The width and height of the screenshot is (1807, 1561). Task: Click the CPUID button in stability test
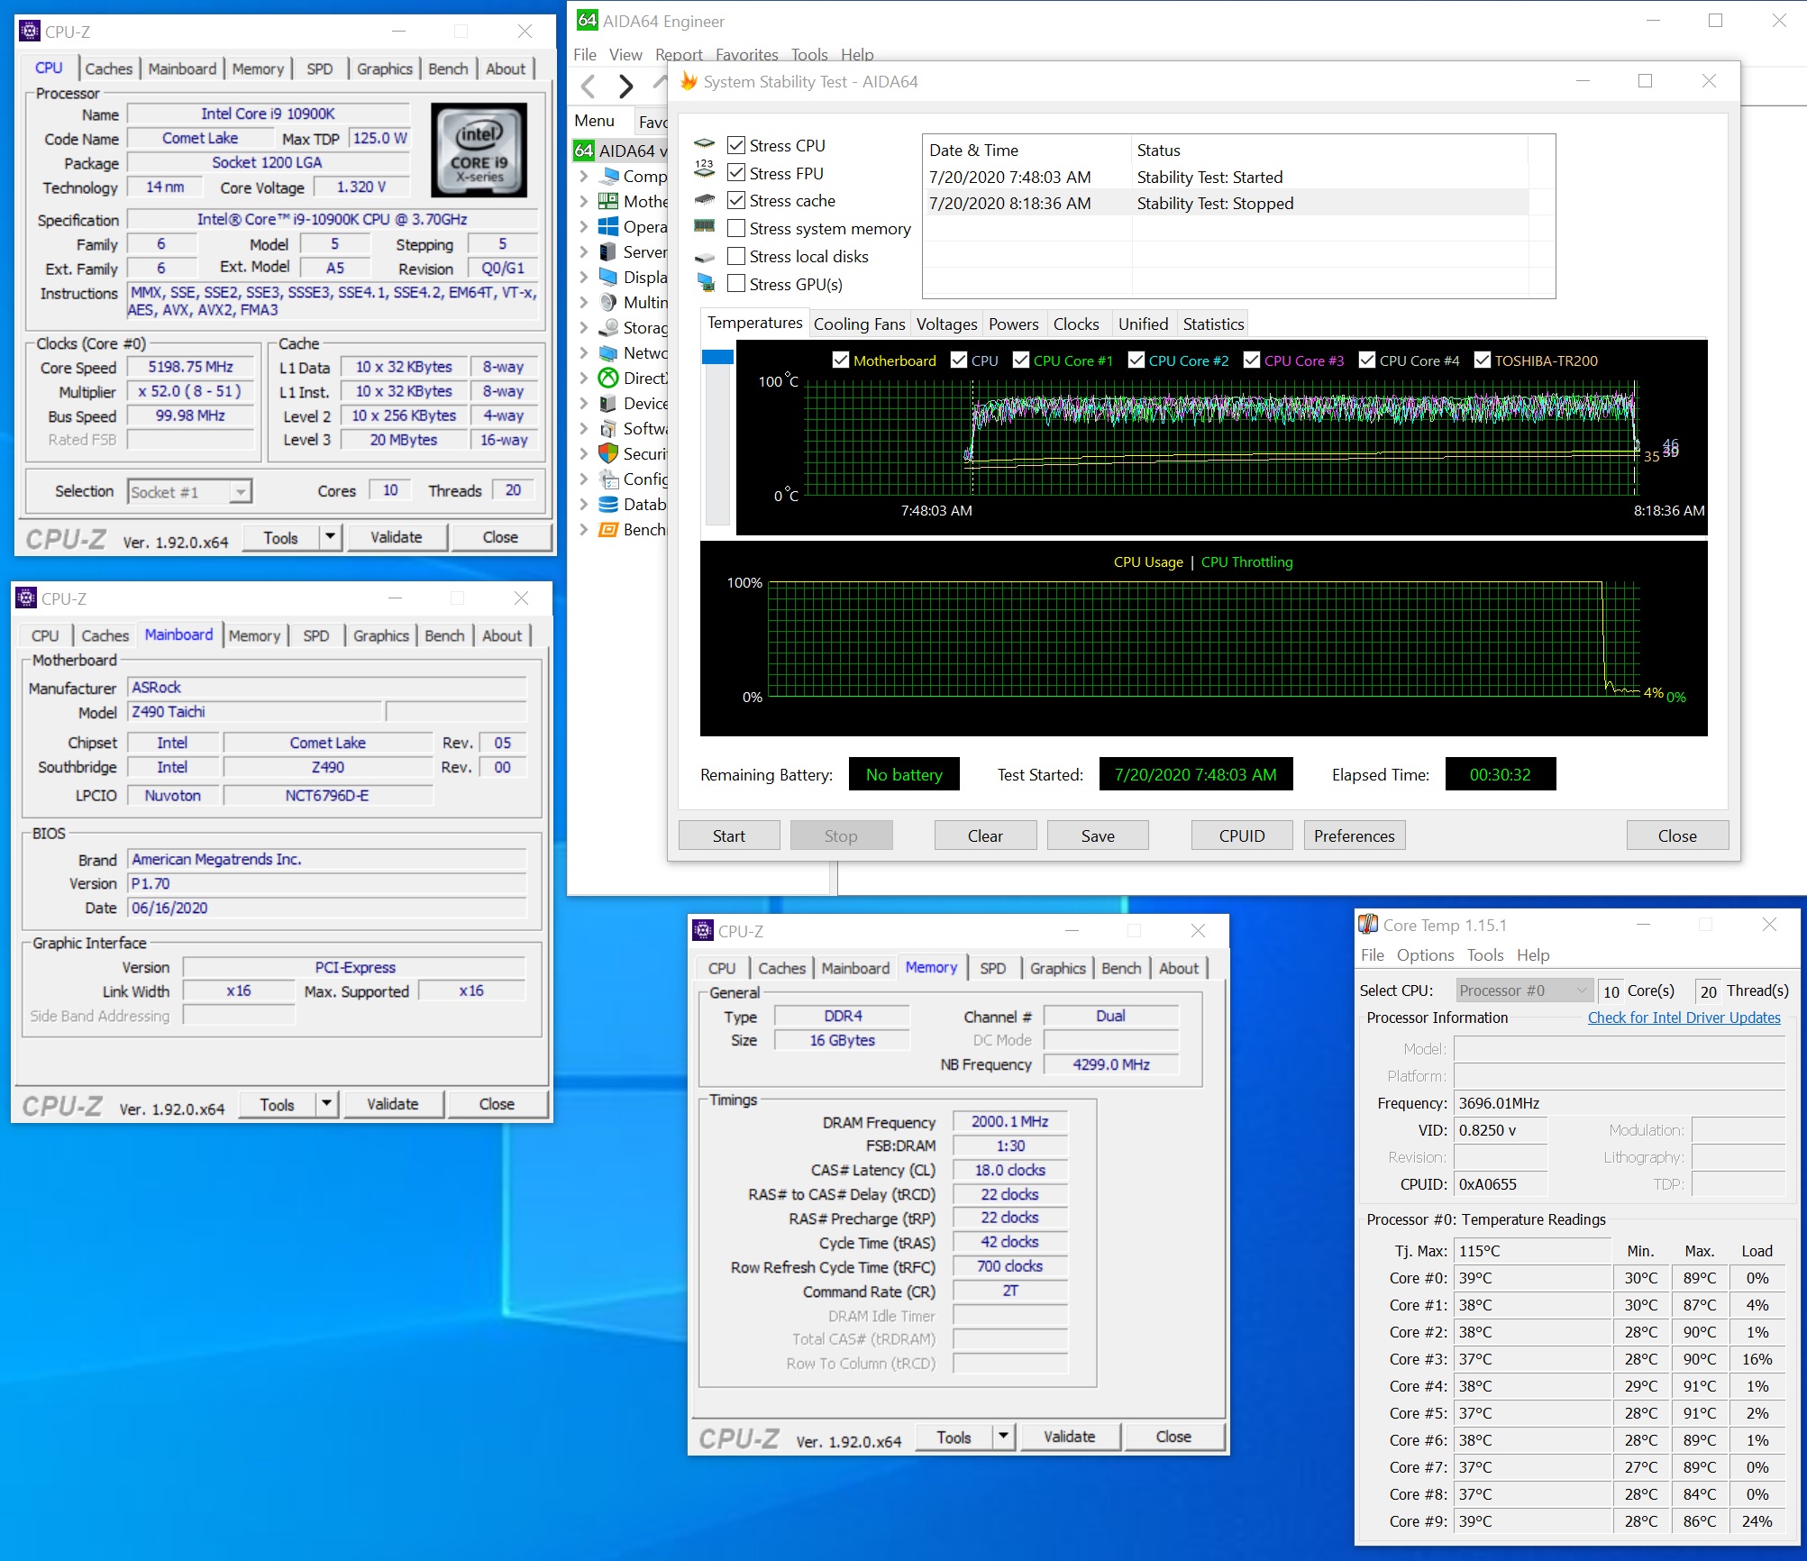click(x=1242, y=835)
